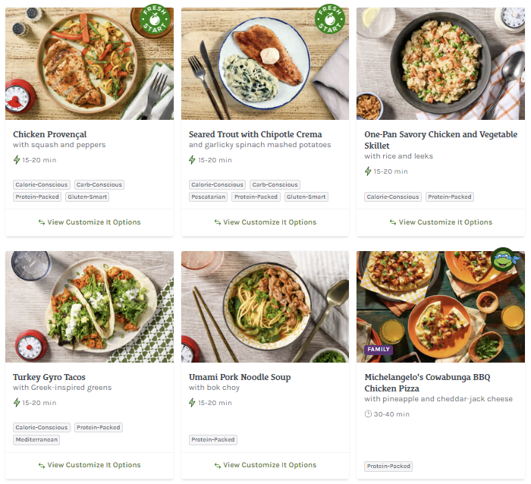Click the Mediterranean tag on Turkey Gyro Tacos

click(36, 439)
